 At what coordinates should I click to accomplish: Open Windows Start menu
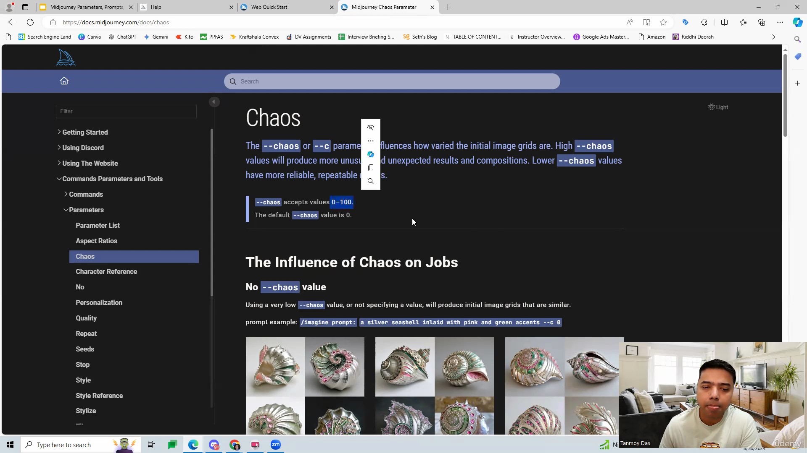point(10,445)
